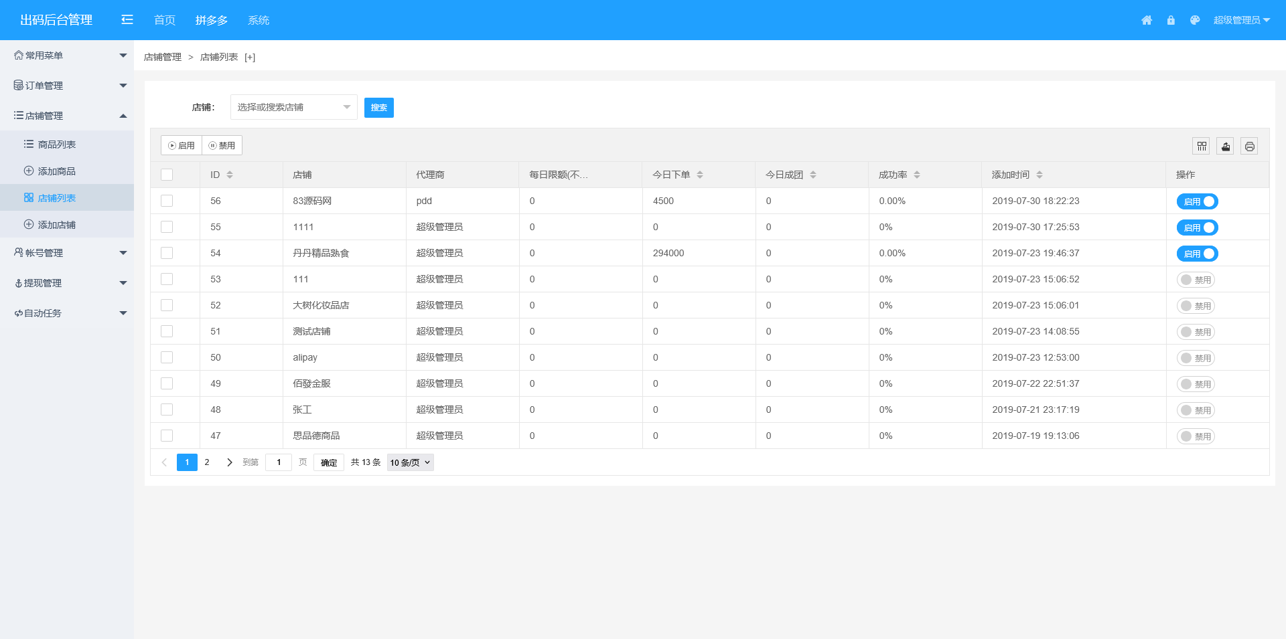
Task: Enable the alipay shop toggle
Action: pyautogui.click(x=1196, y=358)
